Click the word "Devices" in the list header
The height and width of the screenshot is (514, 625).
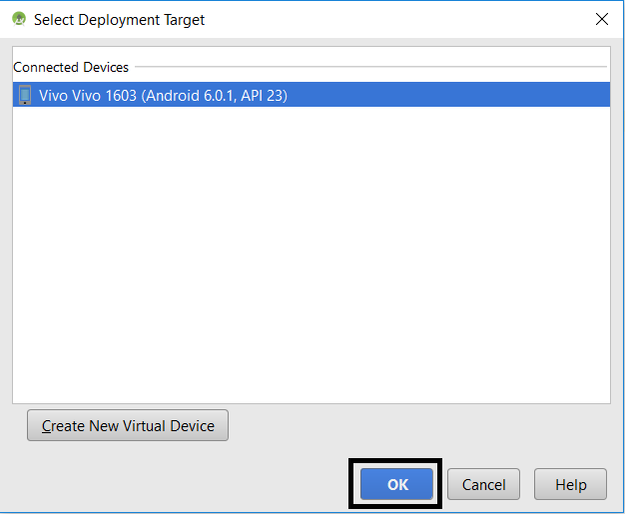point(102,68)
